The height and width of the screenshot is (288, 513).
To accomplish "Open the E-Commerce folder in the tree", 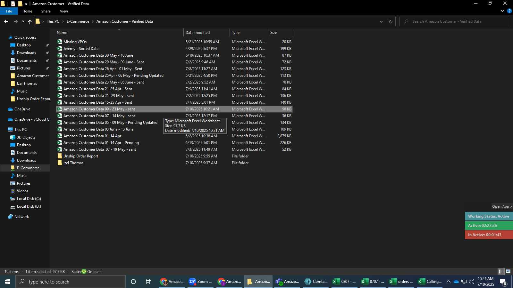I will coord(28,168).
